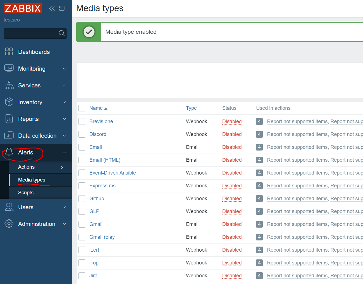363x284 pixels.
Task: Click action count badge for Jira
Action: [259, 276]
